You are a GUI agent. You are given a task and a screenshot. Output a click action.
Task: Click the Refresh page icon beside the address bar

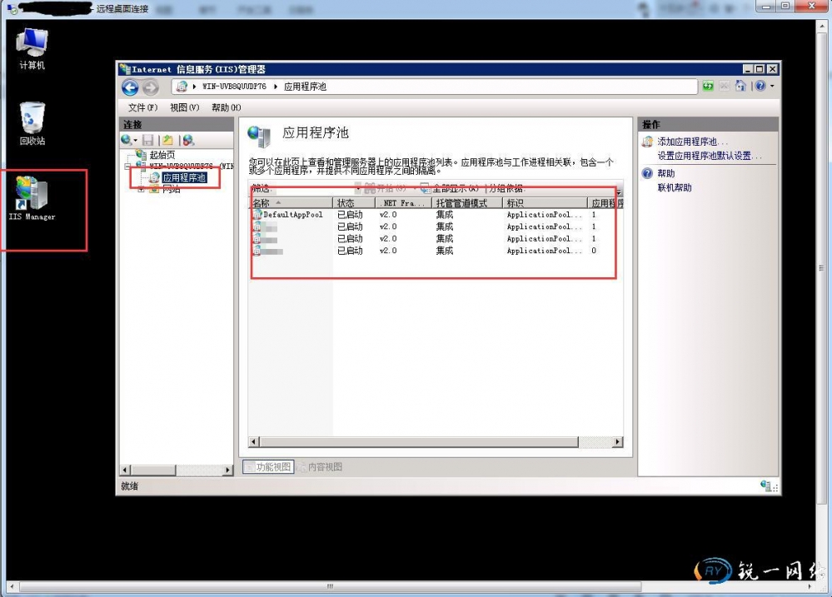point(708,87)
